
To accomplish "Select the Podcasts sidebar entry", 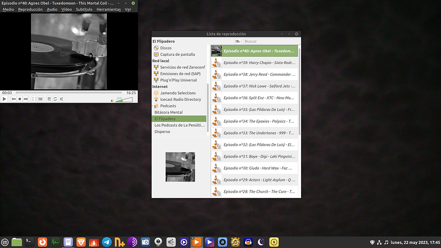I will 168,106.
